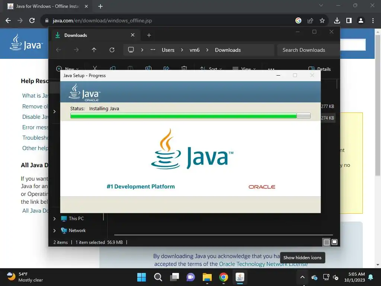
Task: Open the Oracle Technology Network License link
Action: (x=263, y=264)
